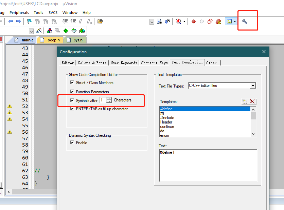Click the Templates list scroll-down arrow
284x210 pixels.
click(253, 134)
